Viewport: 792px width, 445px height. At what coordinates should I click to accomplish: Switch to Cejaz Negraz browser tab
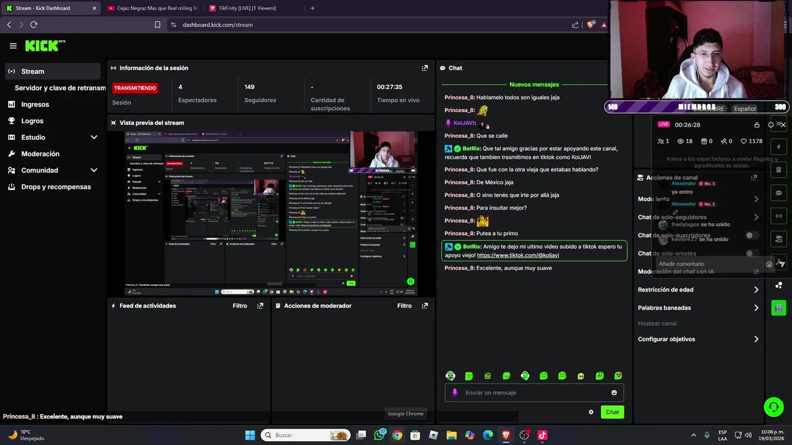[152, 8]
